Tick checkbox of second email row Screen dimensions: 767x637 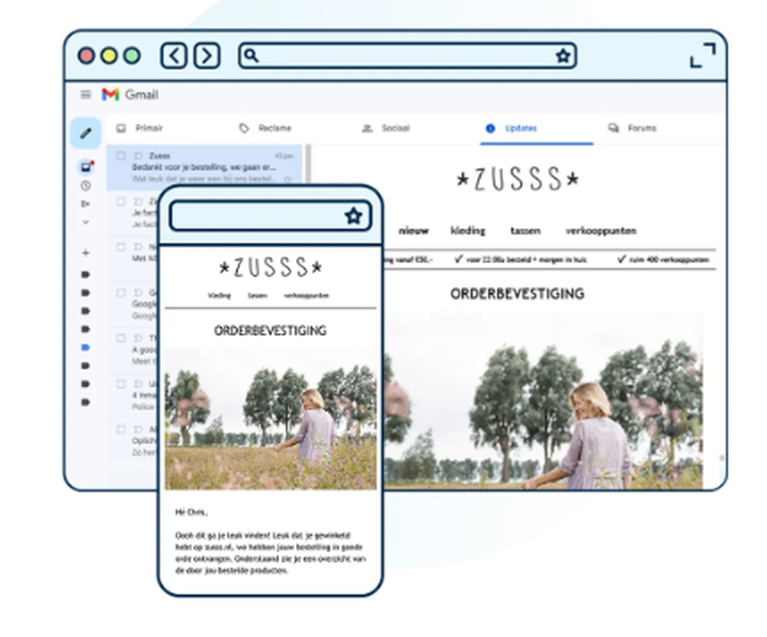(x=120, y=202)
